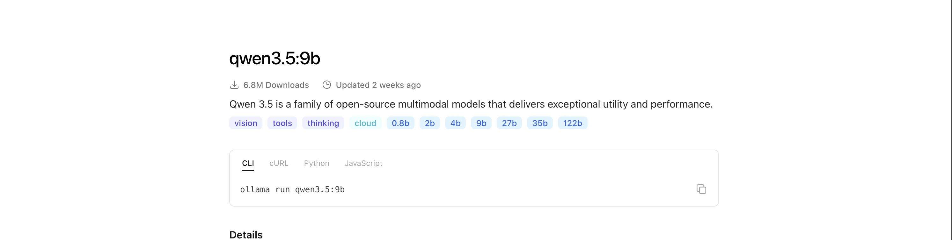The height and width of the screenshot is (240, 952).
Task: Click the downloads arrow icon
Action: coord(234,85)
